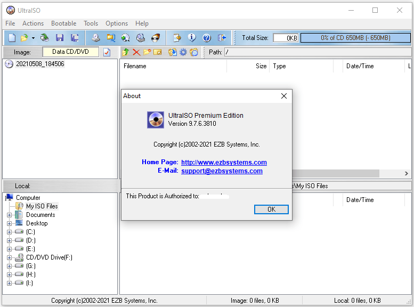Click the Convert image disc icon
414x307 pixels.
(x=126, y=38)
